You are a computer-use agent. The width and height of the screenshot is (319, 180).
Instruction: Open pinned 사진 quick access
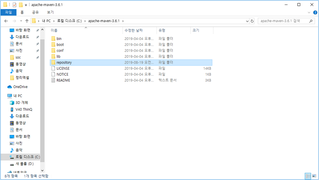16,50
